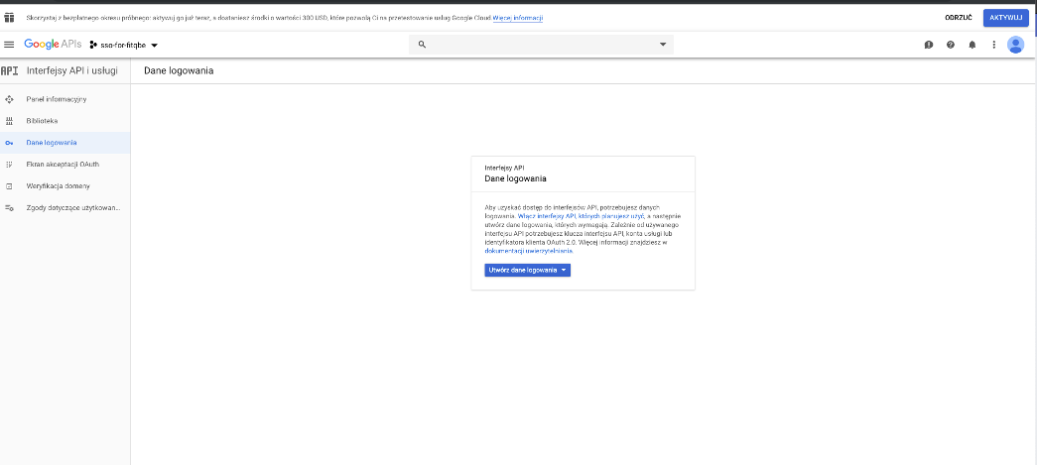
Task: Open the feedback alert icon
Action: [x=929, y=45]
